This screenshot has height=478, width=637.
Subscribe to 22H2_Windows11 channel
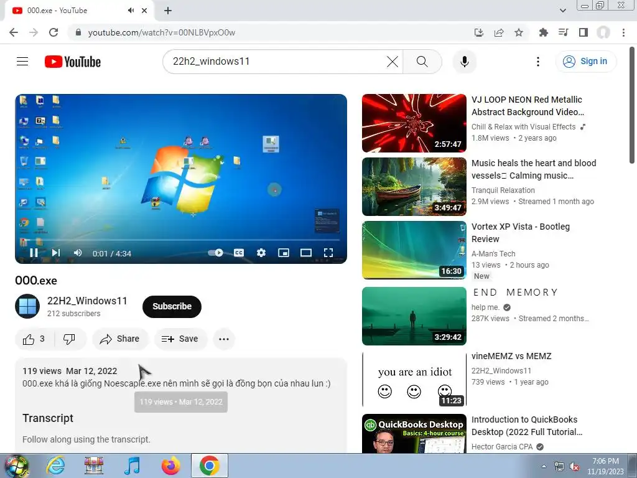coord(172,306)
